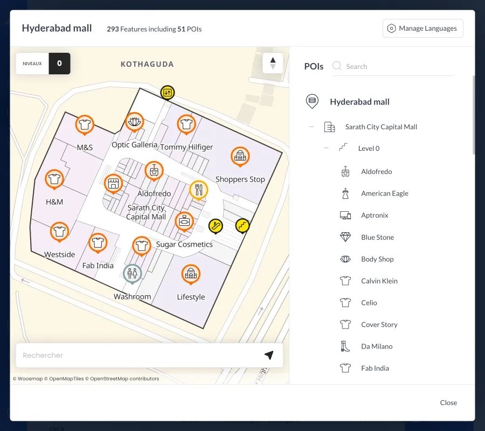
Task: Click the Sarath City Capital Mall building icon
Action: (x=329, y=127)
